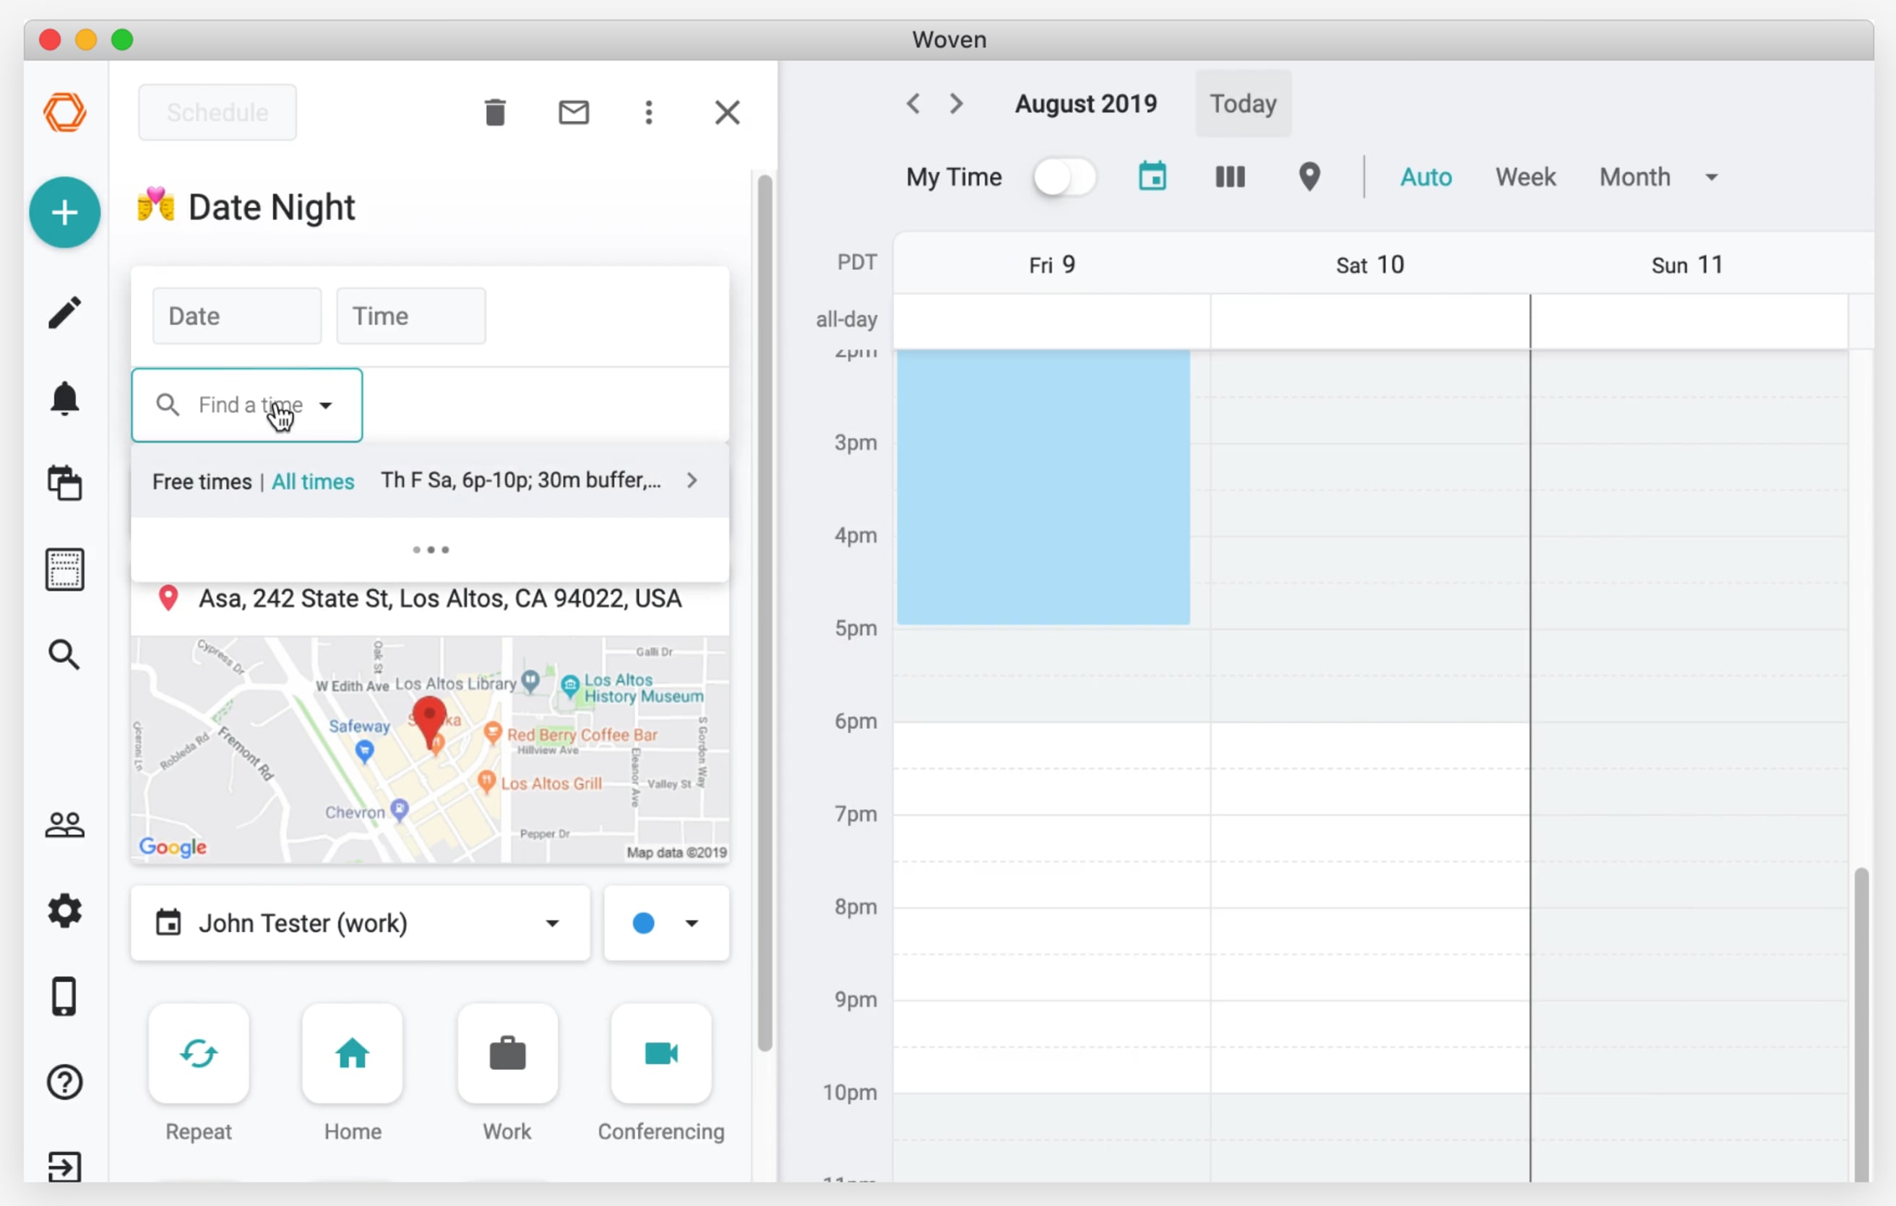The width and height of the screenshot is (1896, 1206).
Task: Click the Conferencing video quick action
Action: coord(661,1054)
